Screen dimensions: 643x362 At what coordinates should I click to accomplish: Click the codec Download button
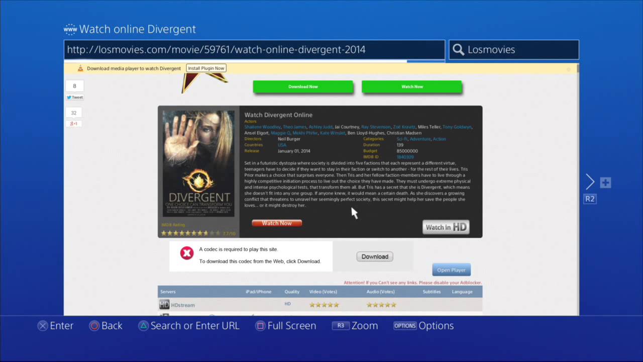pyautogui.click(x=375, y=256)
